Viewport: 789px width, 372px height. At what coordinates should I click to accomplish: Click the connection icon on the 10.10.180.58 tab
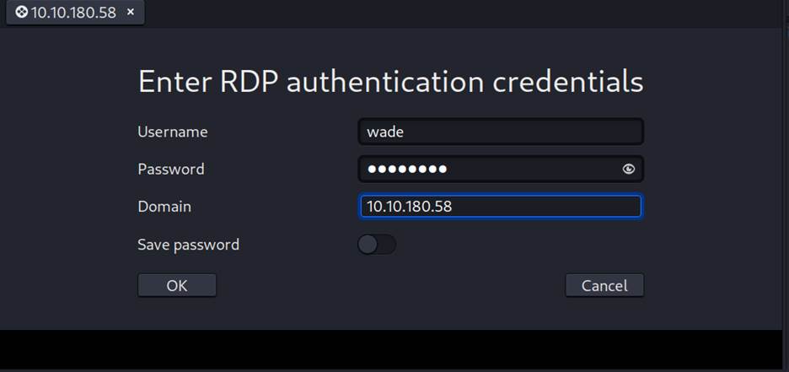click(x=21, y=13)
